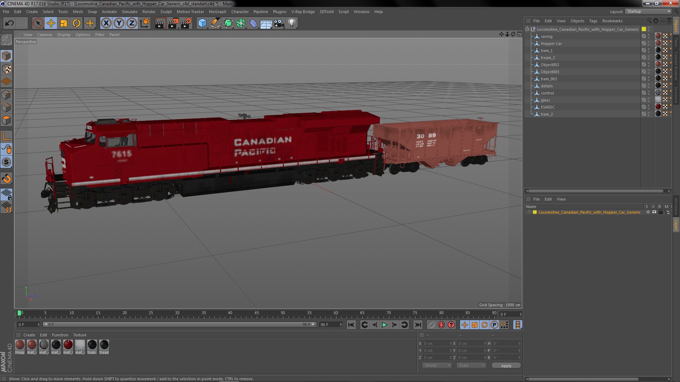This screenshot has height=382, width=680.
Task: Activate the Move tool
Action: 51,23
